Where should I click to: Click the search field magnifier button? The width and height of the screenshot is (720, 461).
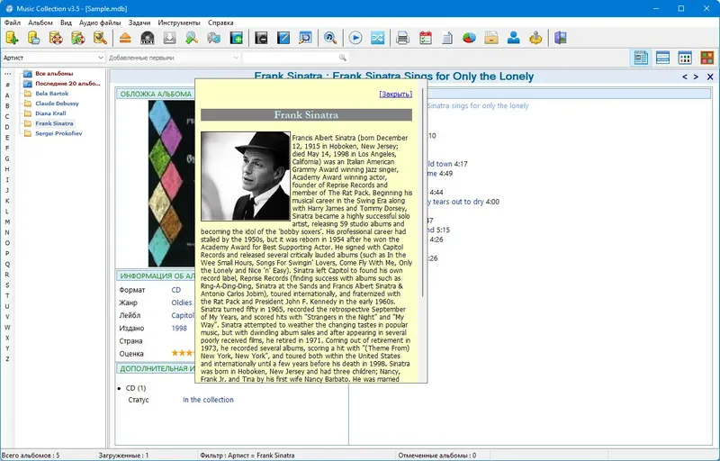pyautogui.click(x=343, y=58)
